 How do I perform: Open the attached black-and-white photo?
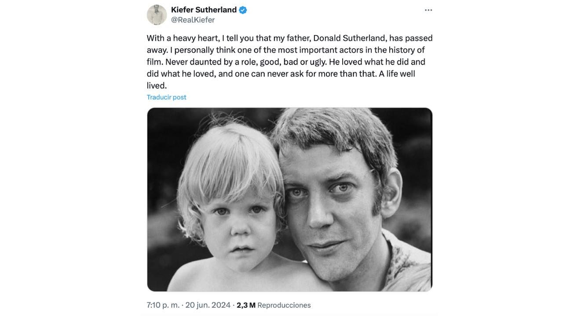click(x=289, y=200)
